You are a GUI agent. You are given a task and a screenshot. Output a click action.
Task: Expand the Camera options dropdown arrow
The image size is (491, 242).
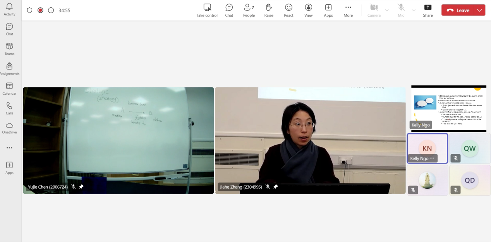tap(387, 10)
